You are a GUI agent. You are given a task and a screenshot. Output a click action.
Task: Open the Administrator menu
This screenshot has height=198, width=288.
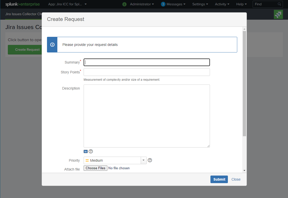tap(142, 4)
